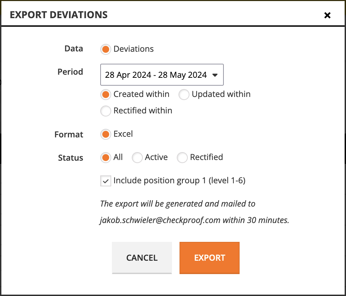This screenshot has width=346, height=296.
Task: Select Updated within filter
Action: [184, 94]
